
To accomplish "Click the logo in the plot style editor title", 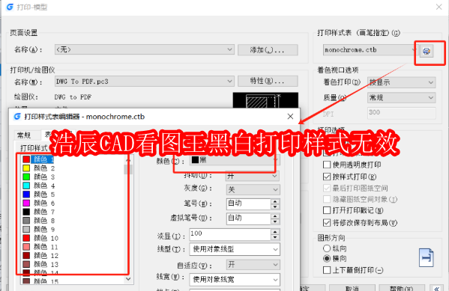I will tap(17, 117).
